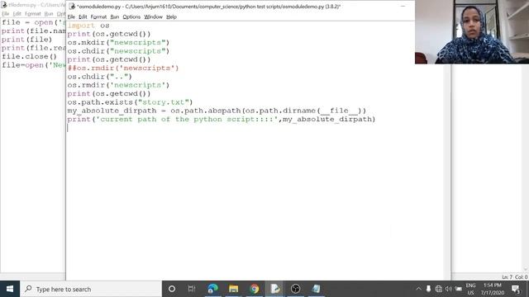Open the Options menu in osmoduledemo.py window
This screenshot has height=297, width=529.
point(131,16)
